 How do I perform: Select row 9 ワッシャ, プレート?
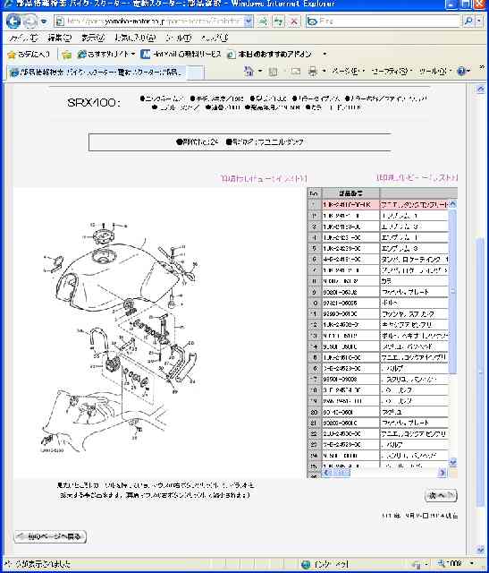(379, 292)
